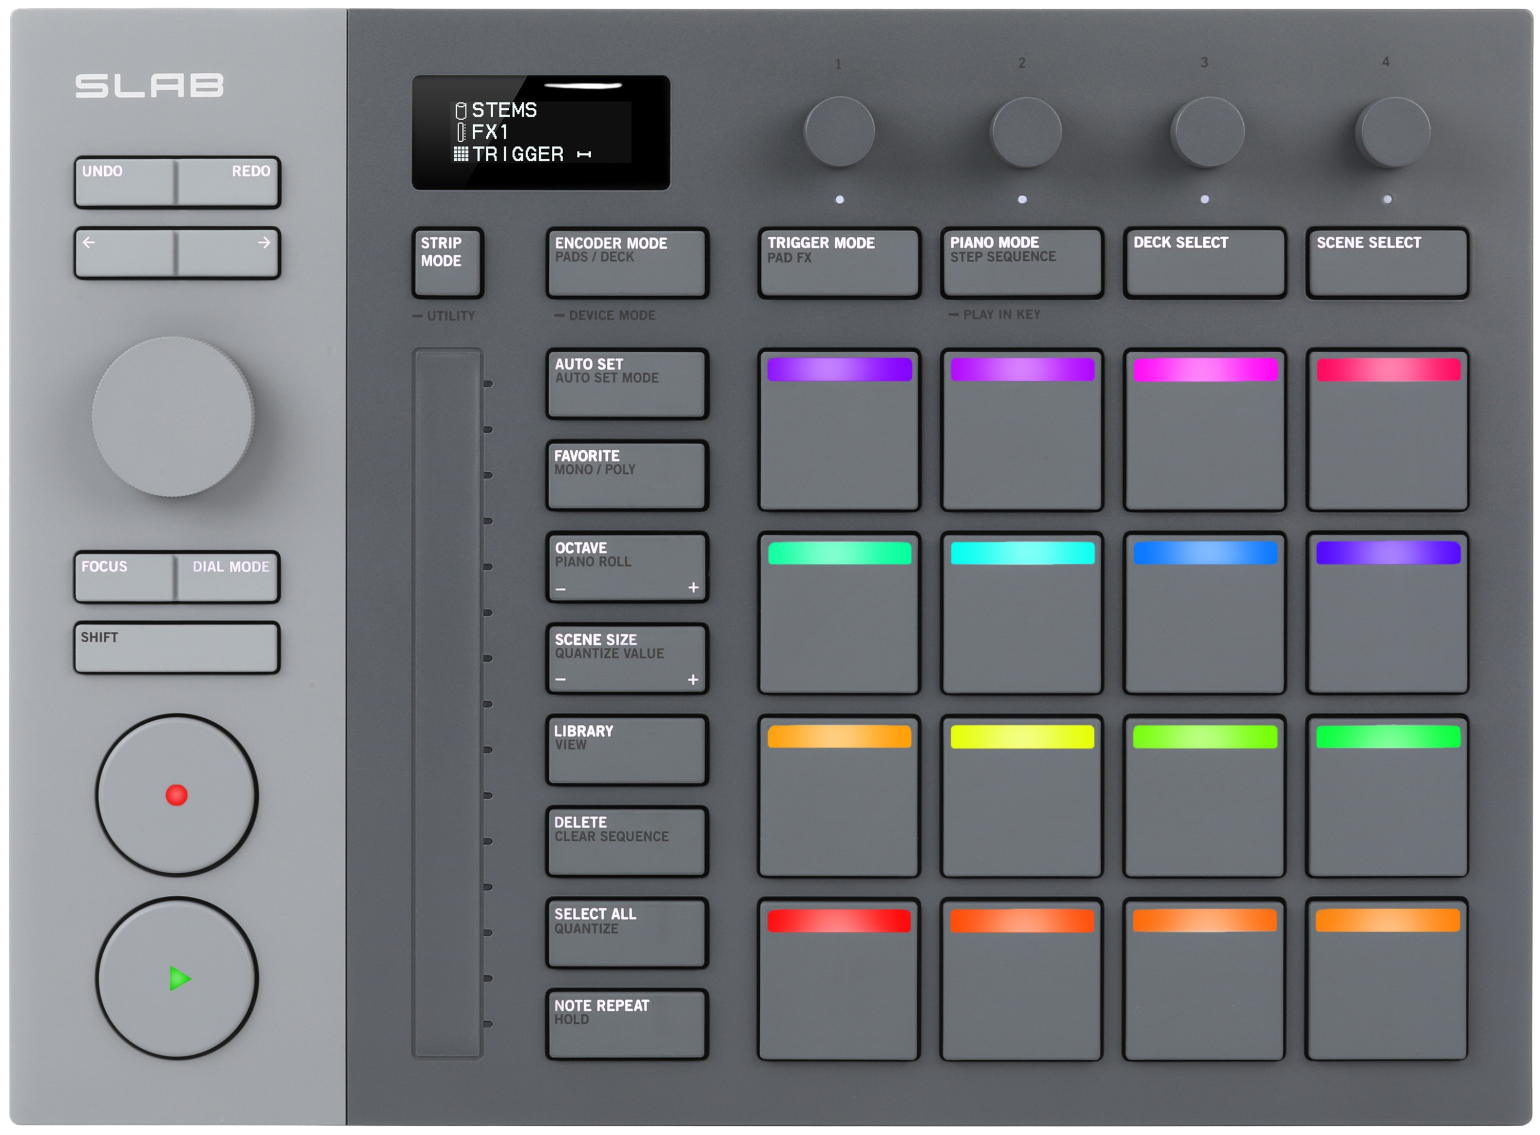The width and height of the screenshot is (1540, 1135).
Task: Hit the cyan pad in second row
Action: pos(1022,613)
